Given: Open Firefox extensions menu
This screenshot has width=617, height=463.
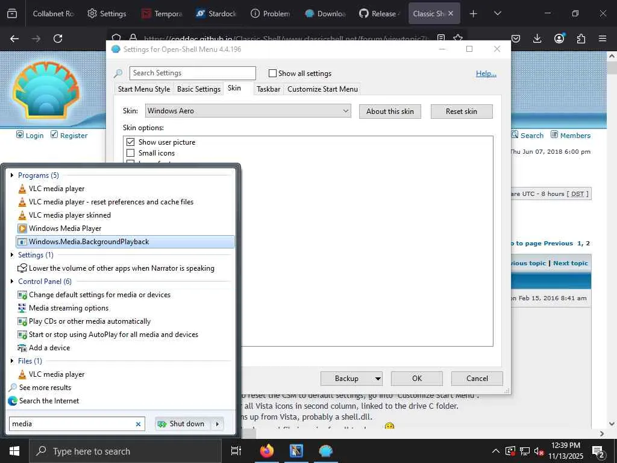Looking at the screenshot, I should pos(581,39).
